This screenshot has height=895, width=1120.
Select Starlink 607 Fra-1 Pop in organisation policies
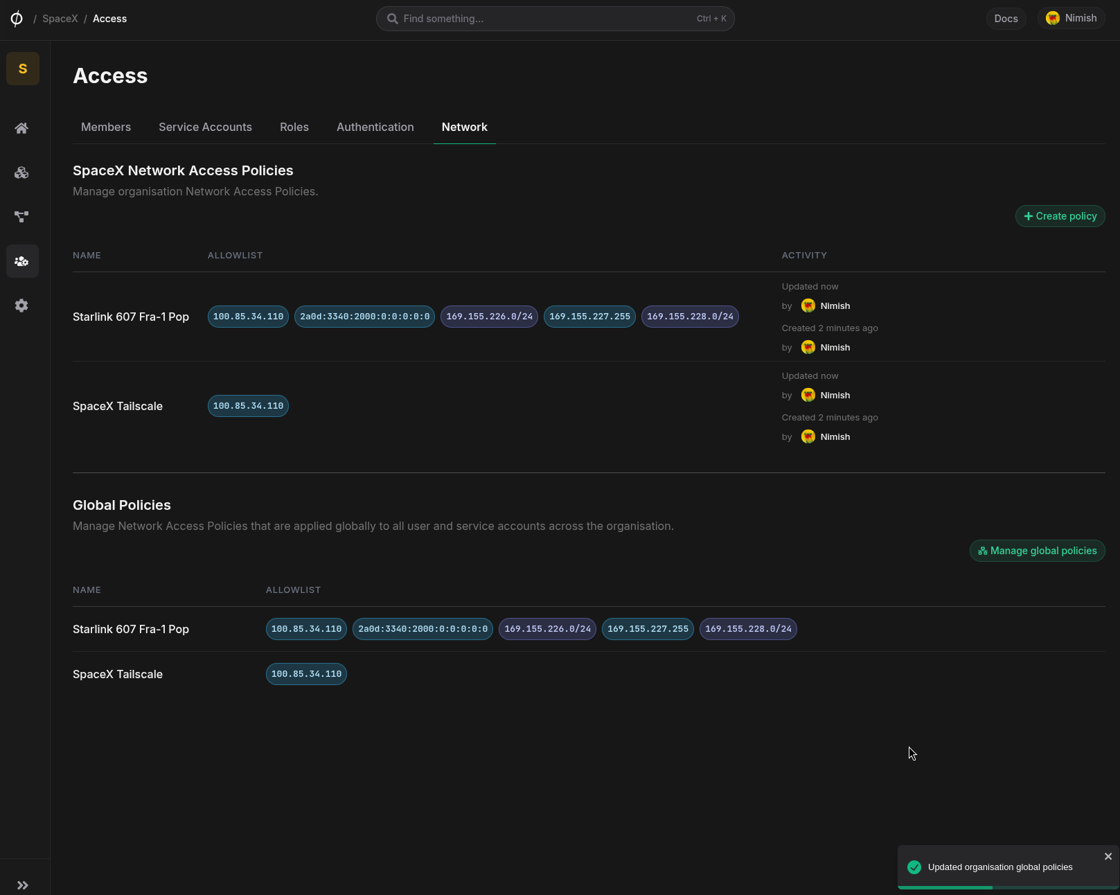[x=131, y=317]
